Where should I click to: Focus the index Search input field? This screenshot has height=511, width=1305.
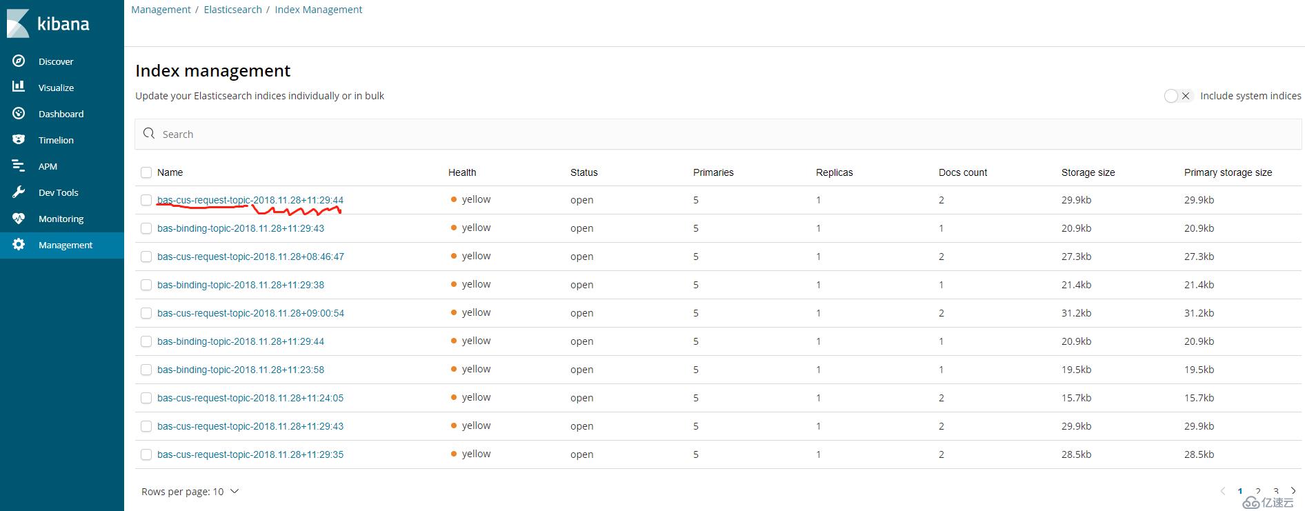point(718,134)
